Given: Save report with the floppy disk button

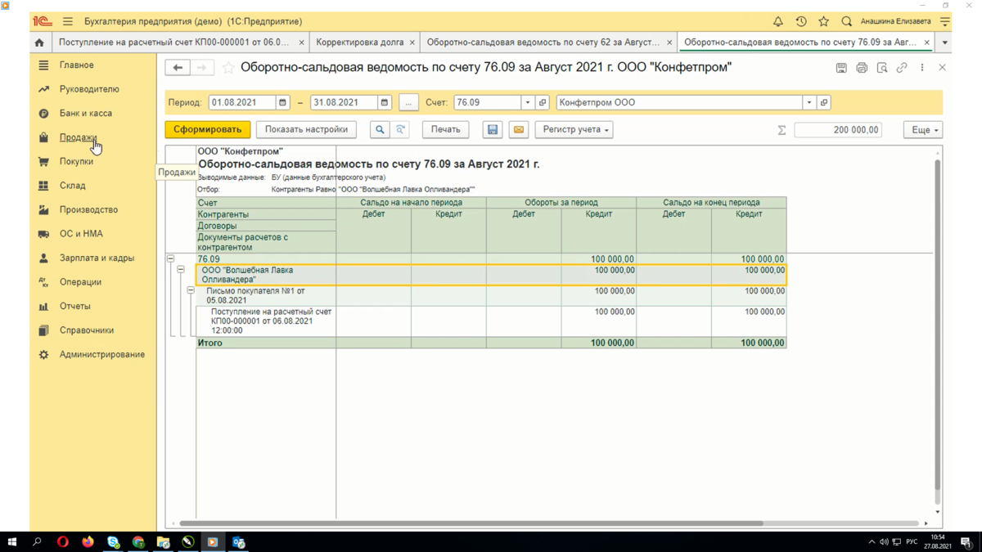Looking at the screenshot, I should click(493, 129).
